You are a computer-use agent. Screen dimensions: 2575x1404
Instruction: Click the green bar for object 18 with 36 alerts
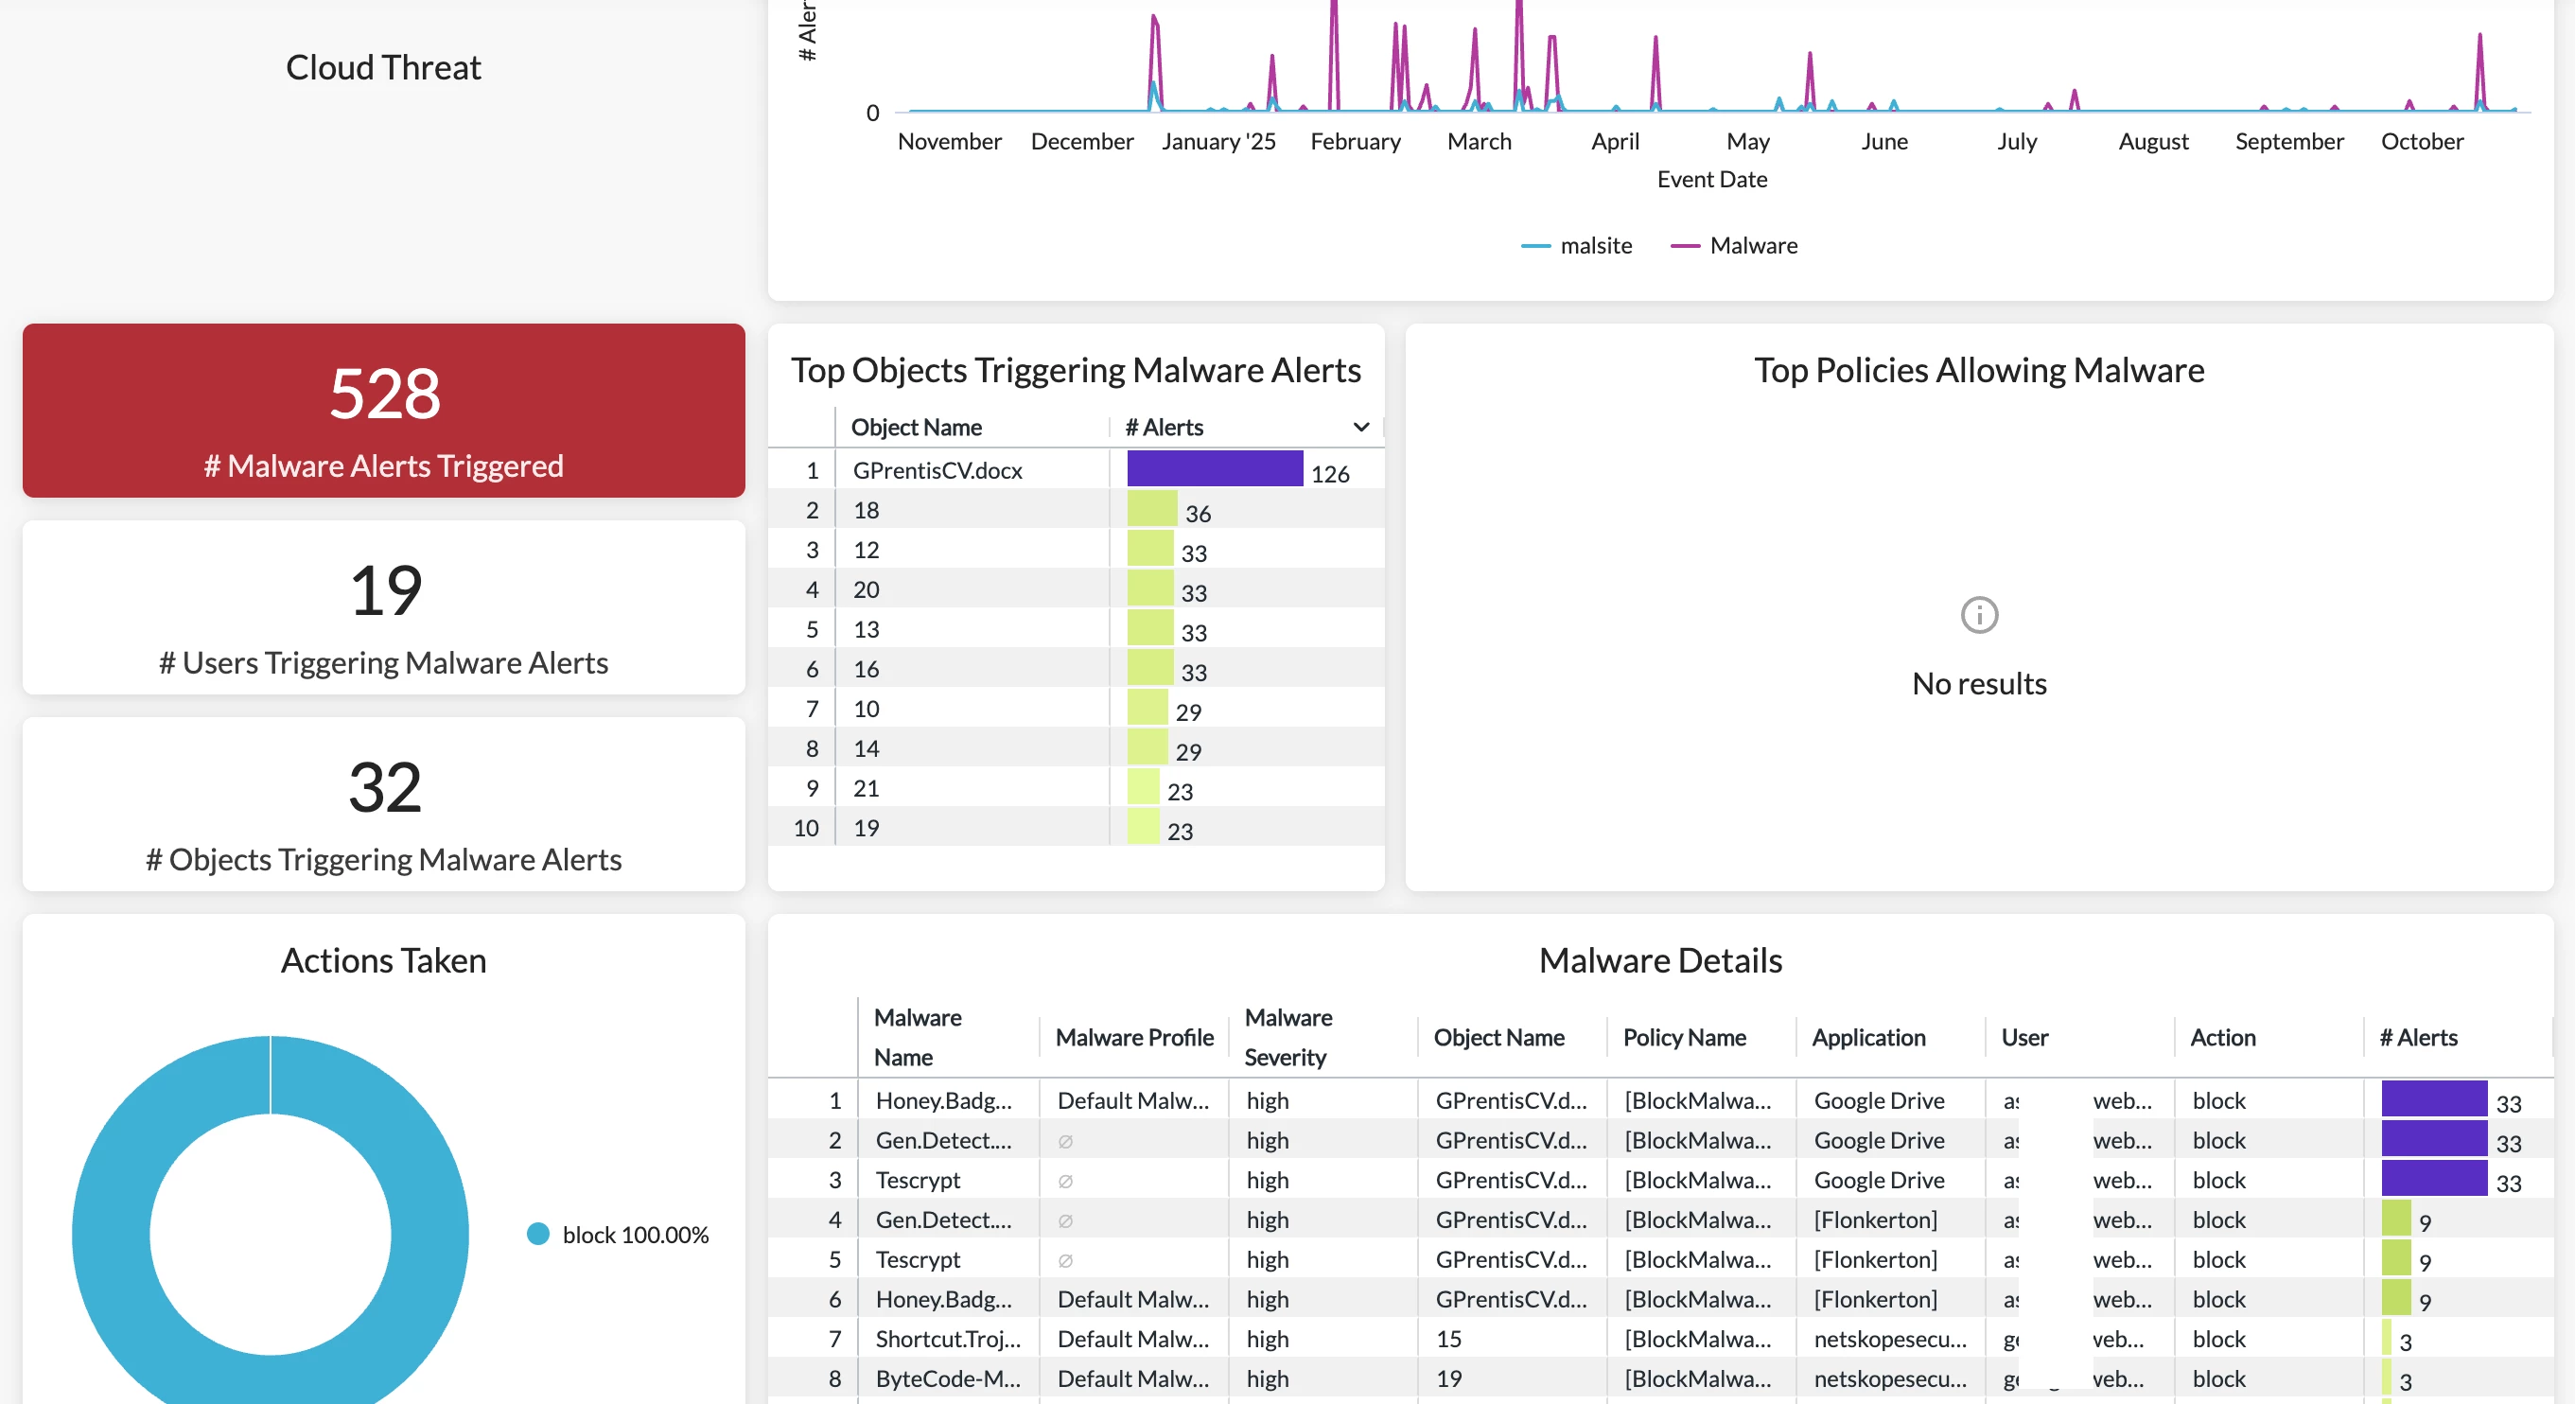click(x=1150, y=510)
